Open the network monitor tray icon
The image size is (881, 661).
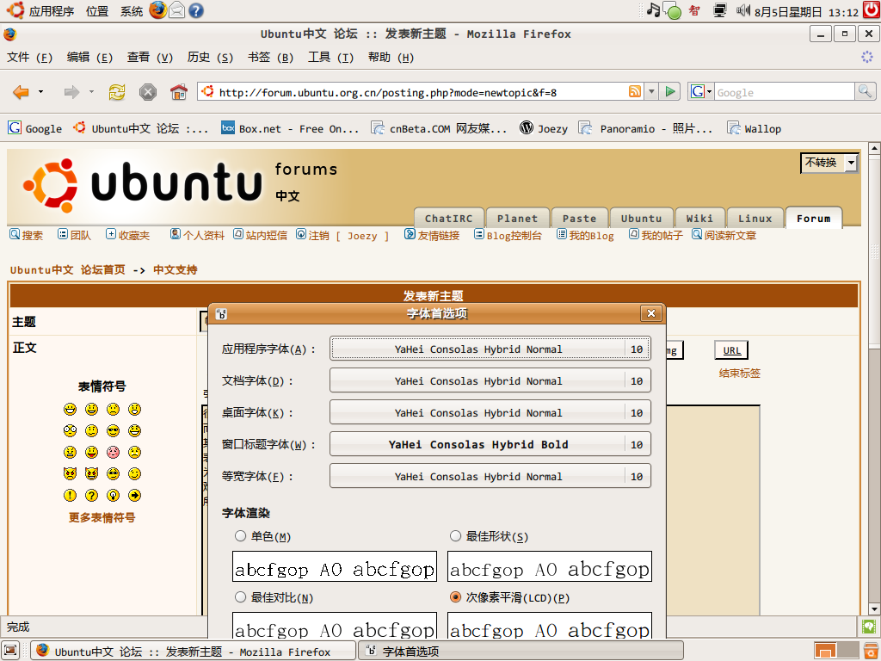click(x=719, y=10)
